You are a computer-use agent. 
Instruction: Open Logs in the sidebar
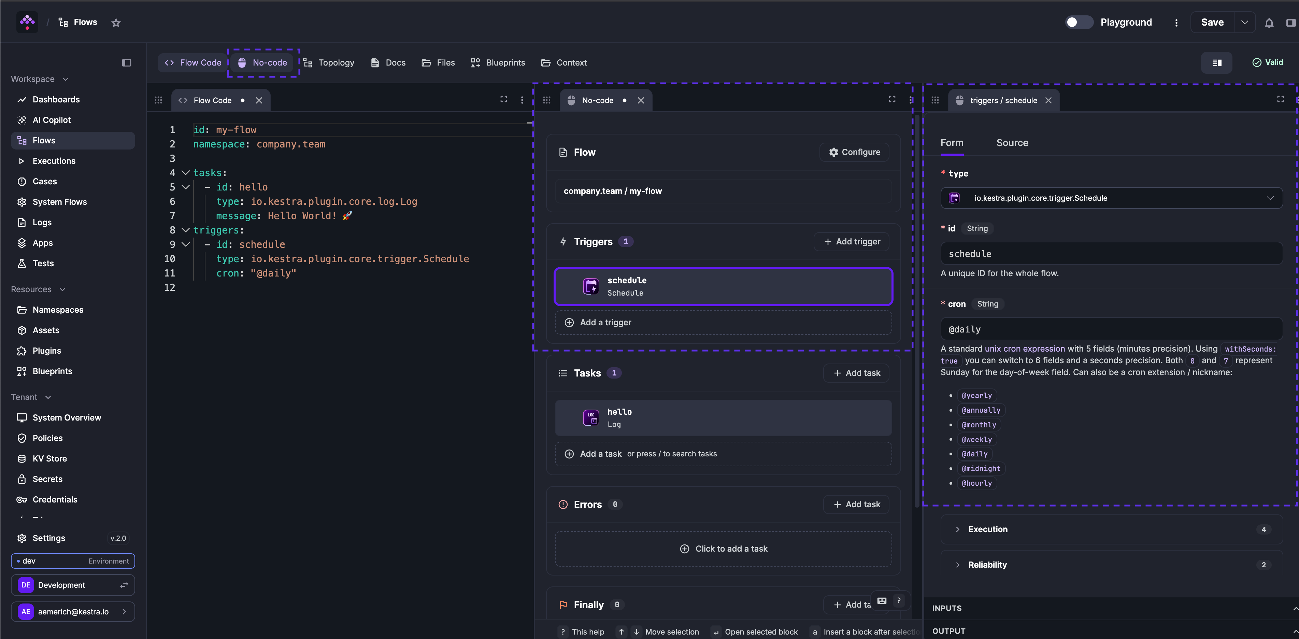point(73,223)
